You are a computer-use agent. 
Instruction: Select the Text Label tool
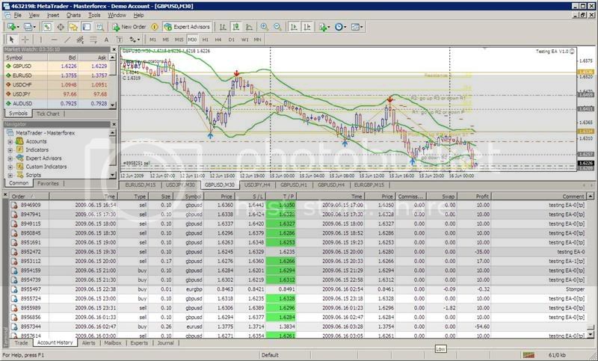click(x=119, y=40)
